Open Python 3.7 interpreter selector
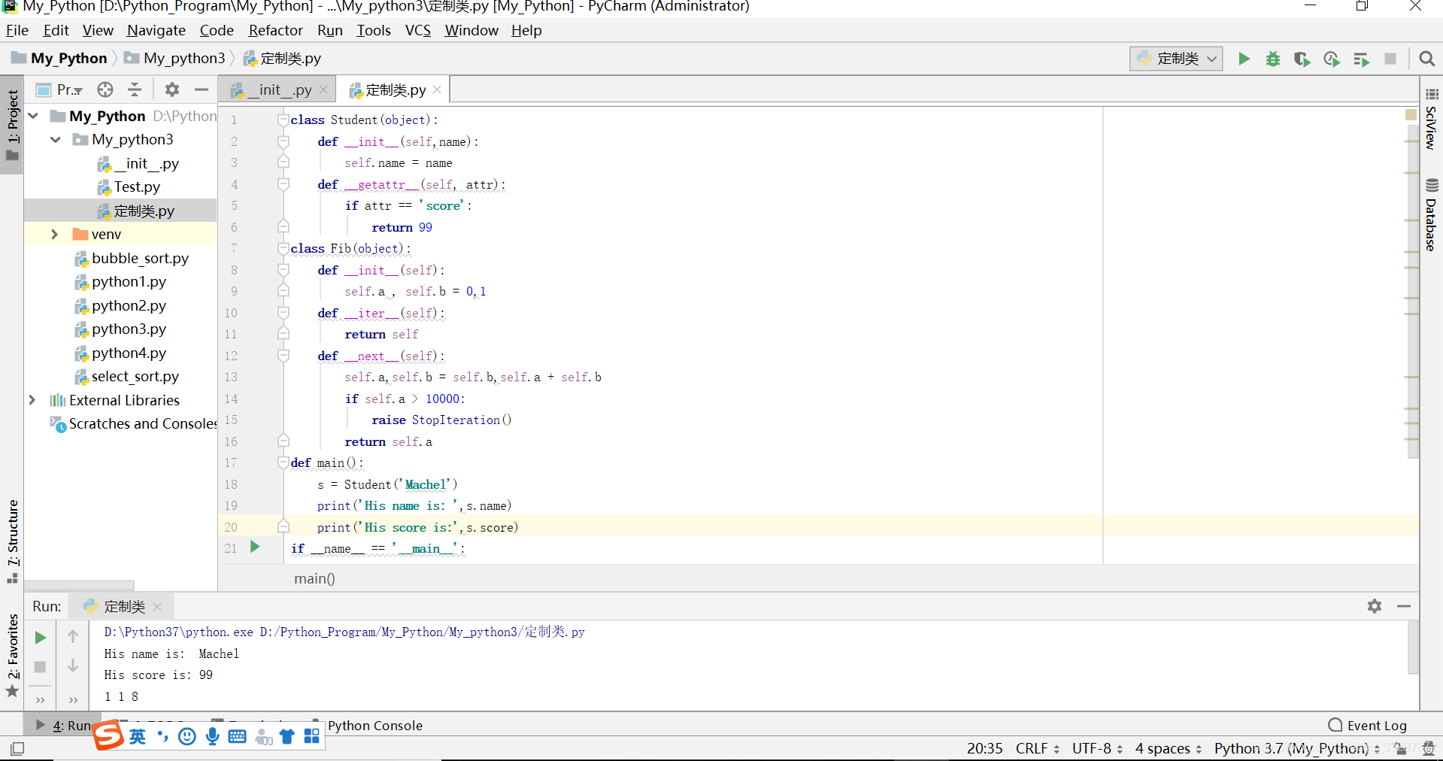 click(x=1296, y=748)
